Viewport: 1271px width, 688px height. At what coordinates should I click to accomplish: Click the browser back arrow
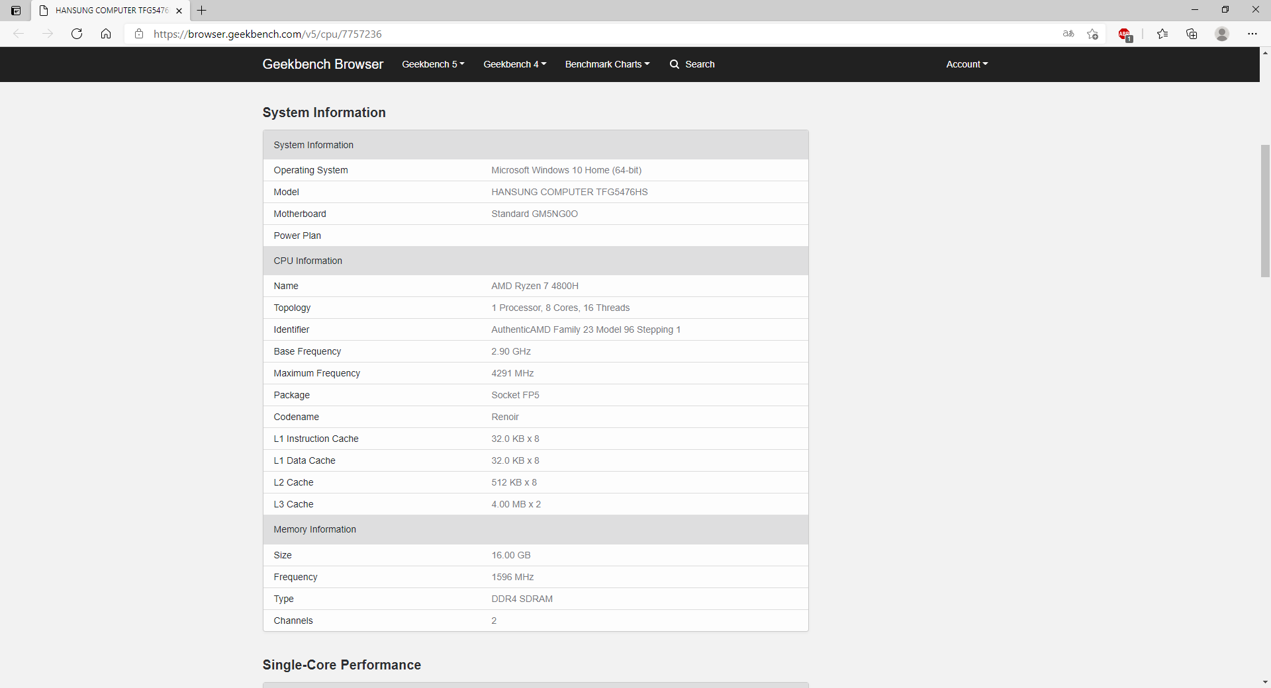click(19, 34)
